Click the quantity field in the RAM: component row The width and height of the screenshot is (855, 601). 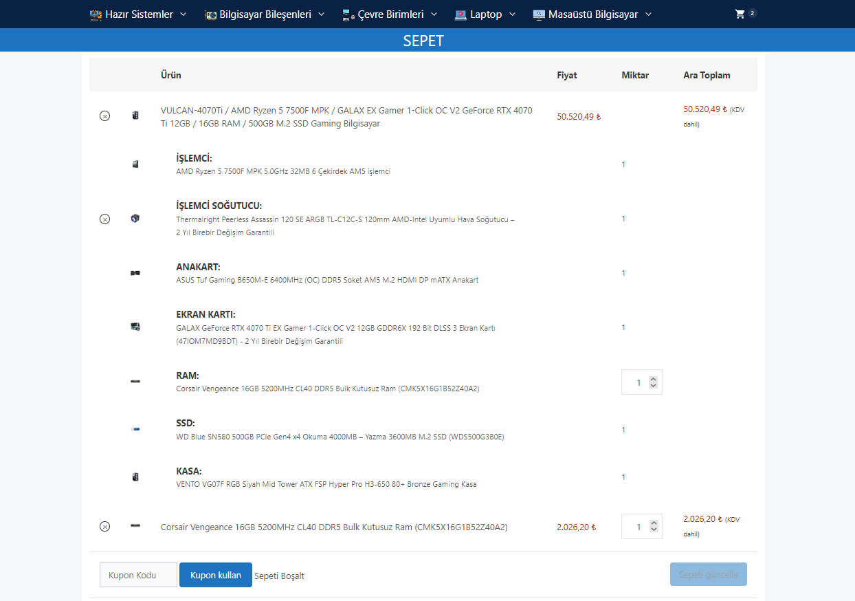click(641, 382)
